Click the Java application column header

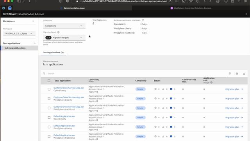[62, 81]
